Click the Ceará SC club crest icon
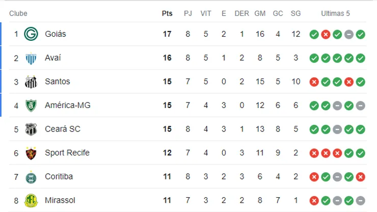The height and width of the screenshot is (212, 377). (32, 129)
